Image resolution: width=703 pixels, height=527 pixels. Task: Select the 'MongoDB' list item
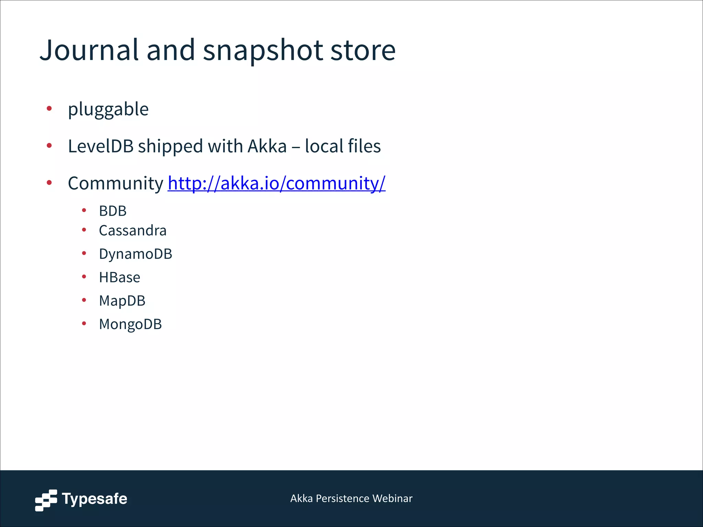(x=130, y=324)
